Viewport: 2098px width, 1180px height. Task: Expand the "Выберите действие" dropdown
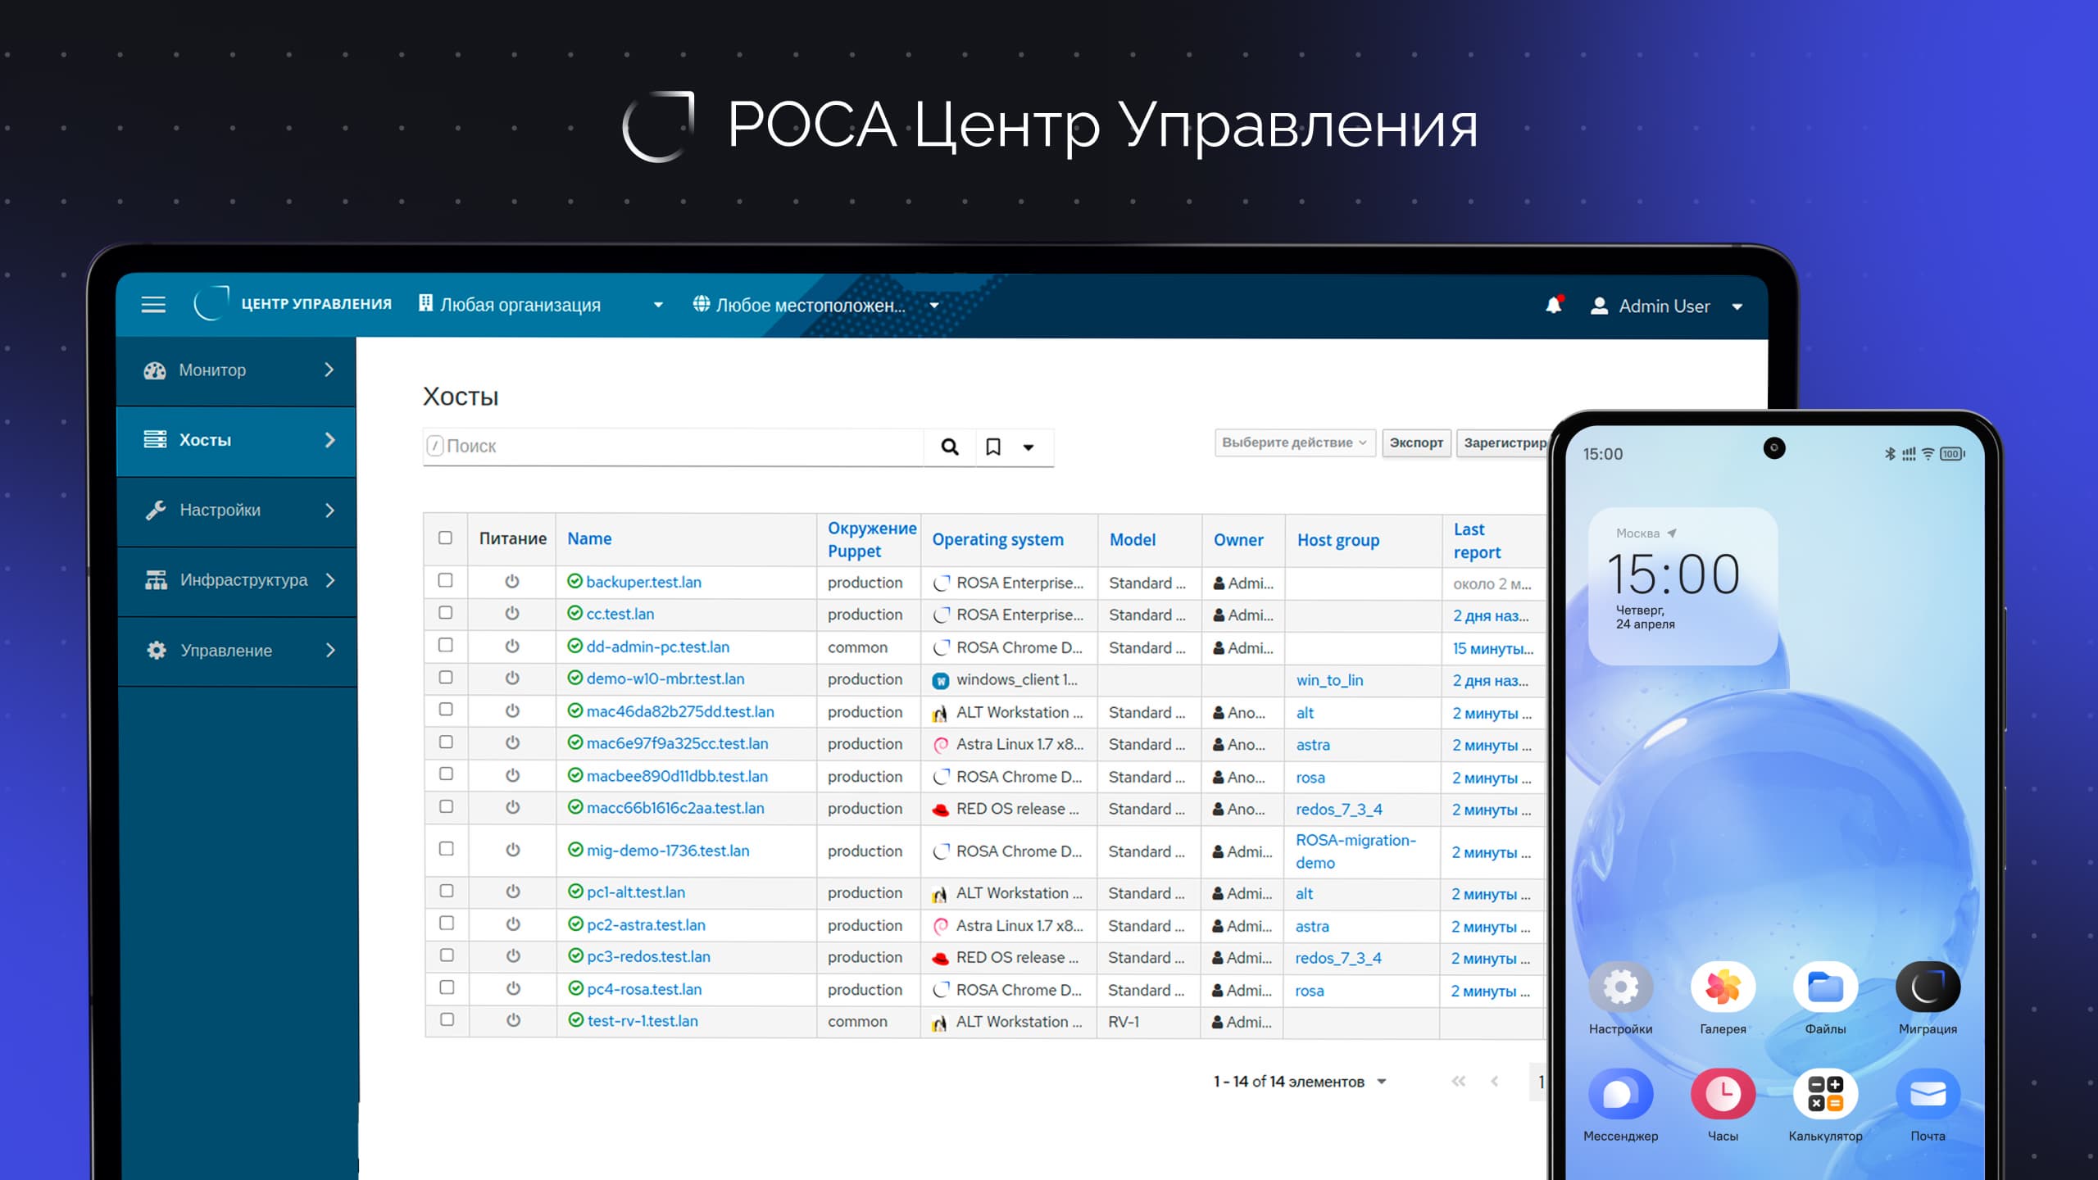pos(1294,442)
